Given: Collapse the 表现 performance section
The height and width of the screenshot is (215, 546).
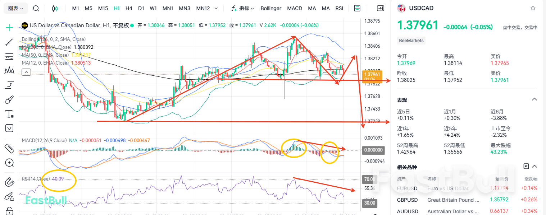Looking at the screenshot, I should pyautogui.click(x=534, y=100).
